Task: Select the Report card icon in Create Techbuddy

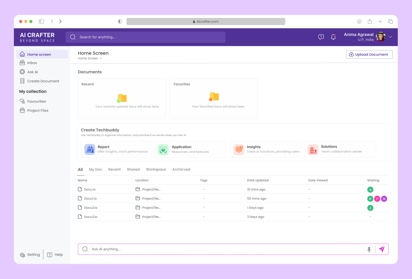Action: coord(90,149)
